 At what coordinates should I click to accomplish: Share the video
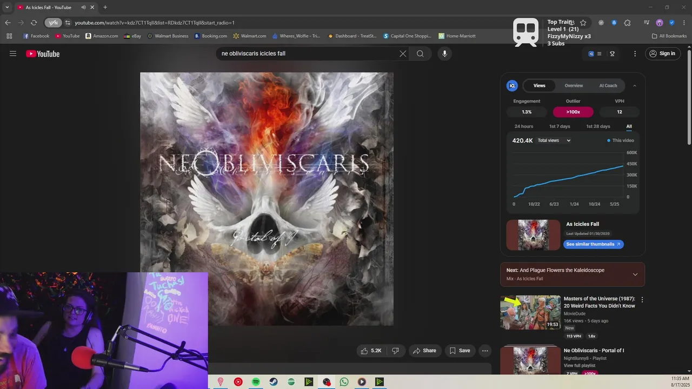(424, 351)
